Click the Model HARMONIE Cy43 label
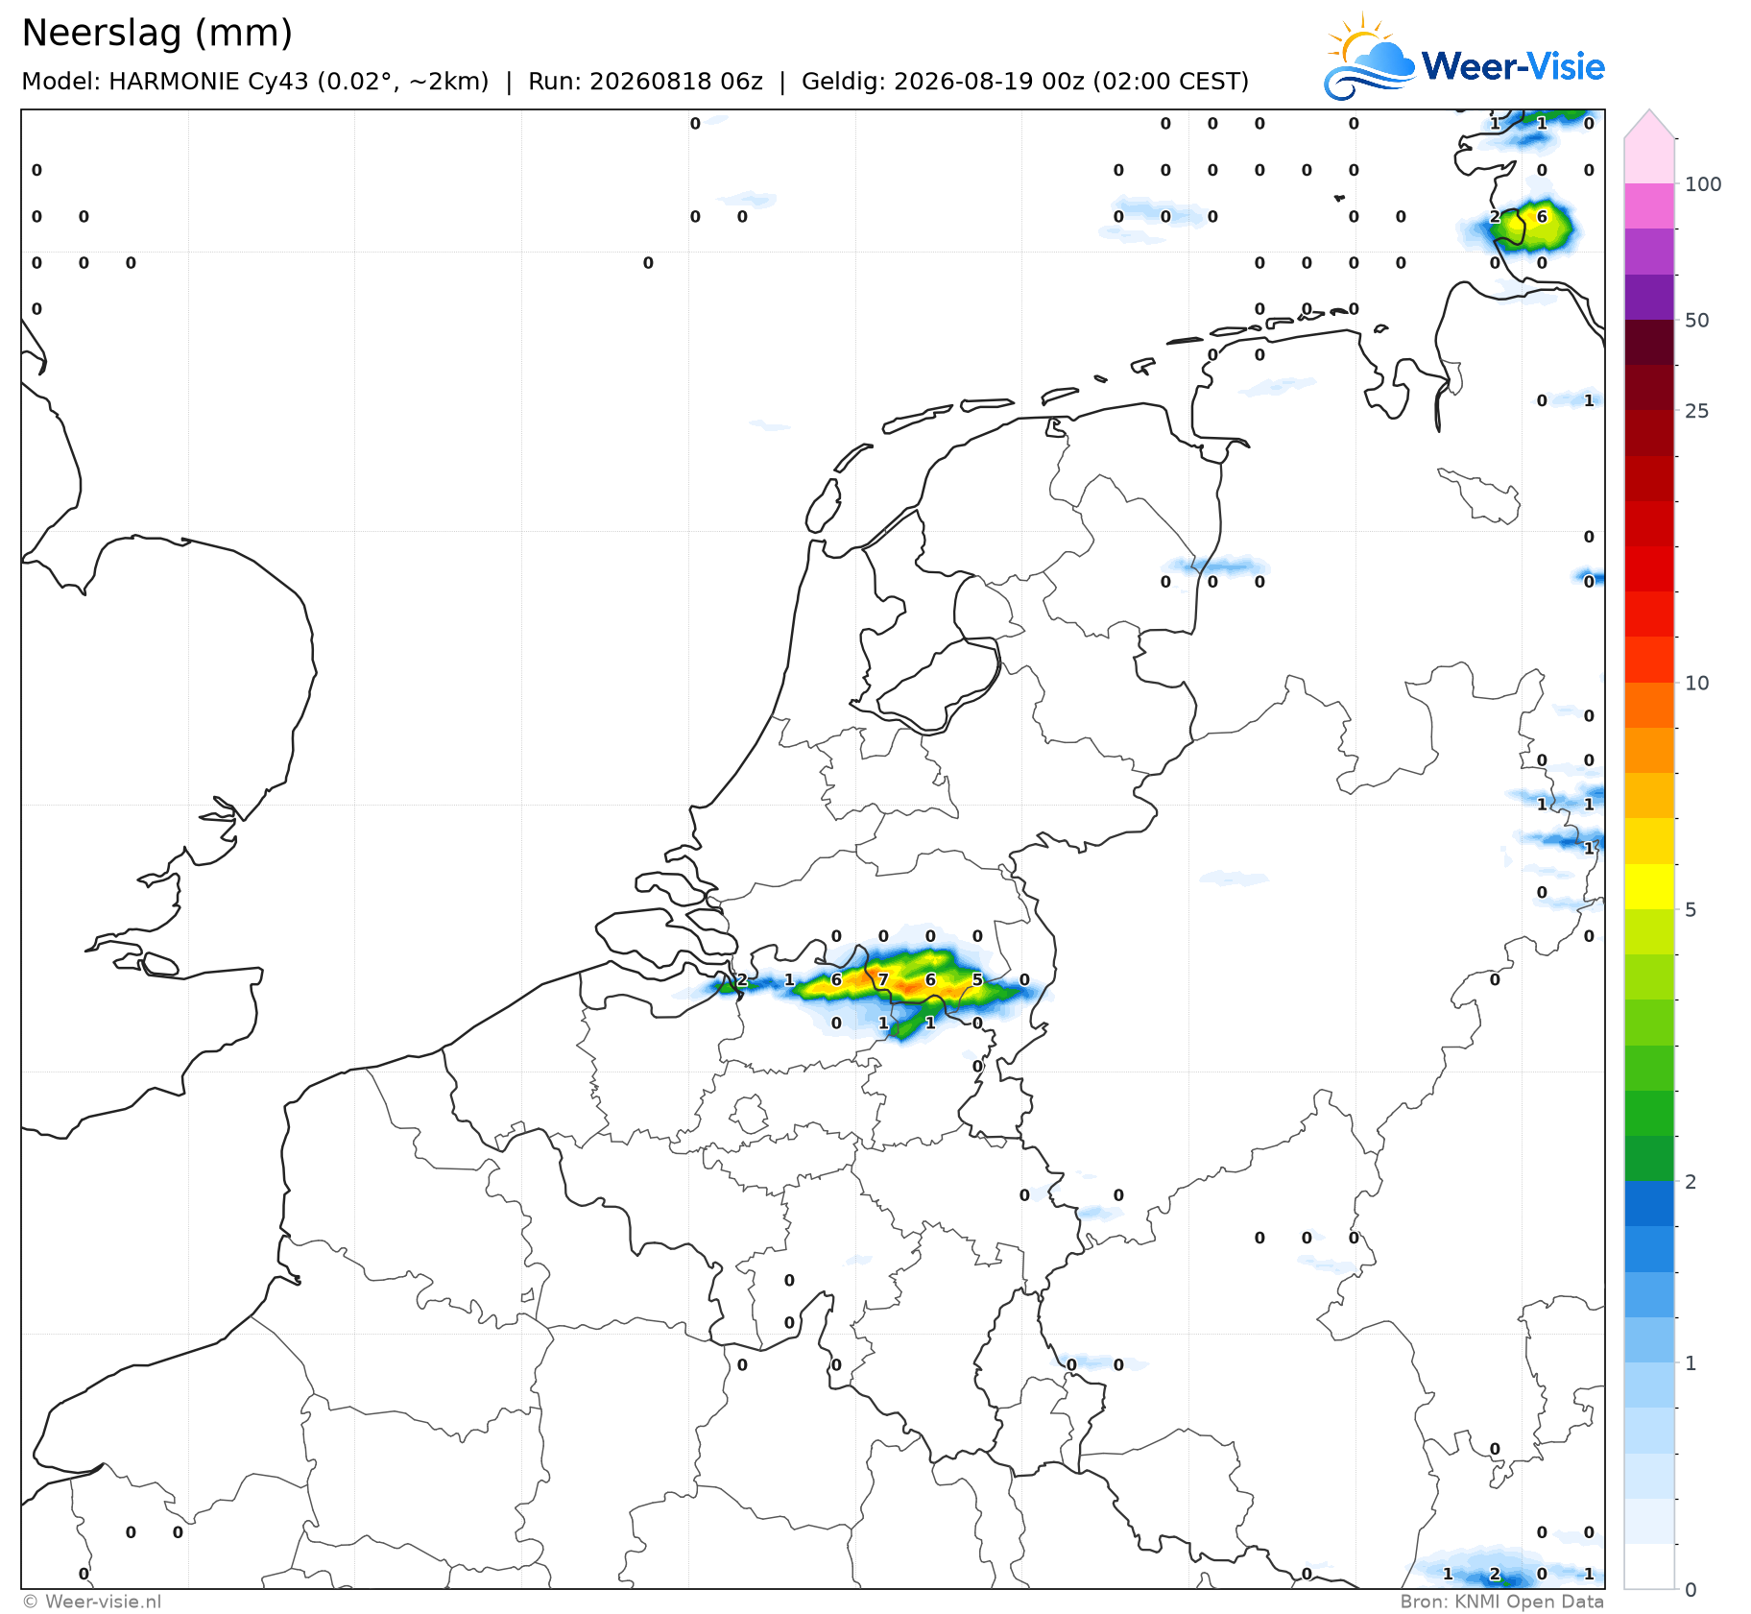This screenshot has height=1614, width=1751. point(255,82)
